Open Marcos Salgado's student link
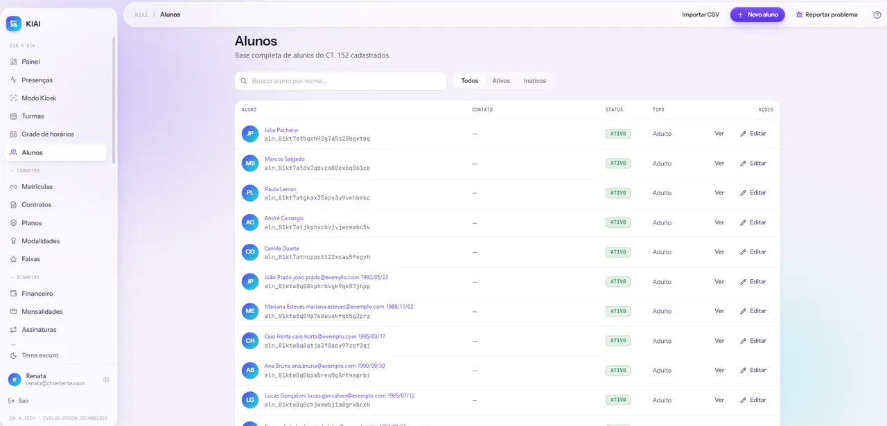887x426 pixels. pos(284,159)
